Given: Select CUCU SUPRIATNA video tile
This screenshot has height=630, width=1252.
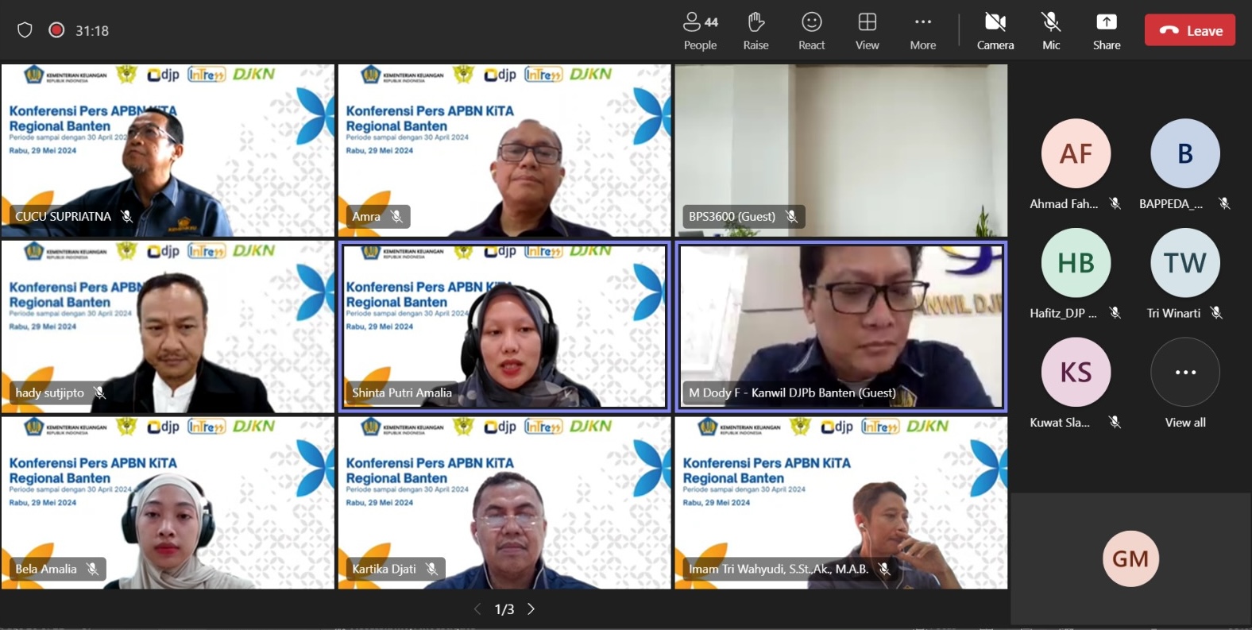Looking at the screenshot, I should 168,150.
